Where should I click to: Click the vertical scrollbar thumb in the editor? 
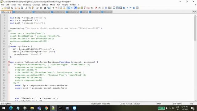pos(195,28)
